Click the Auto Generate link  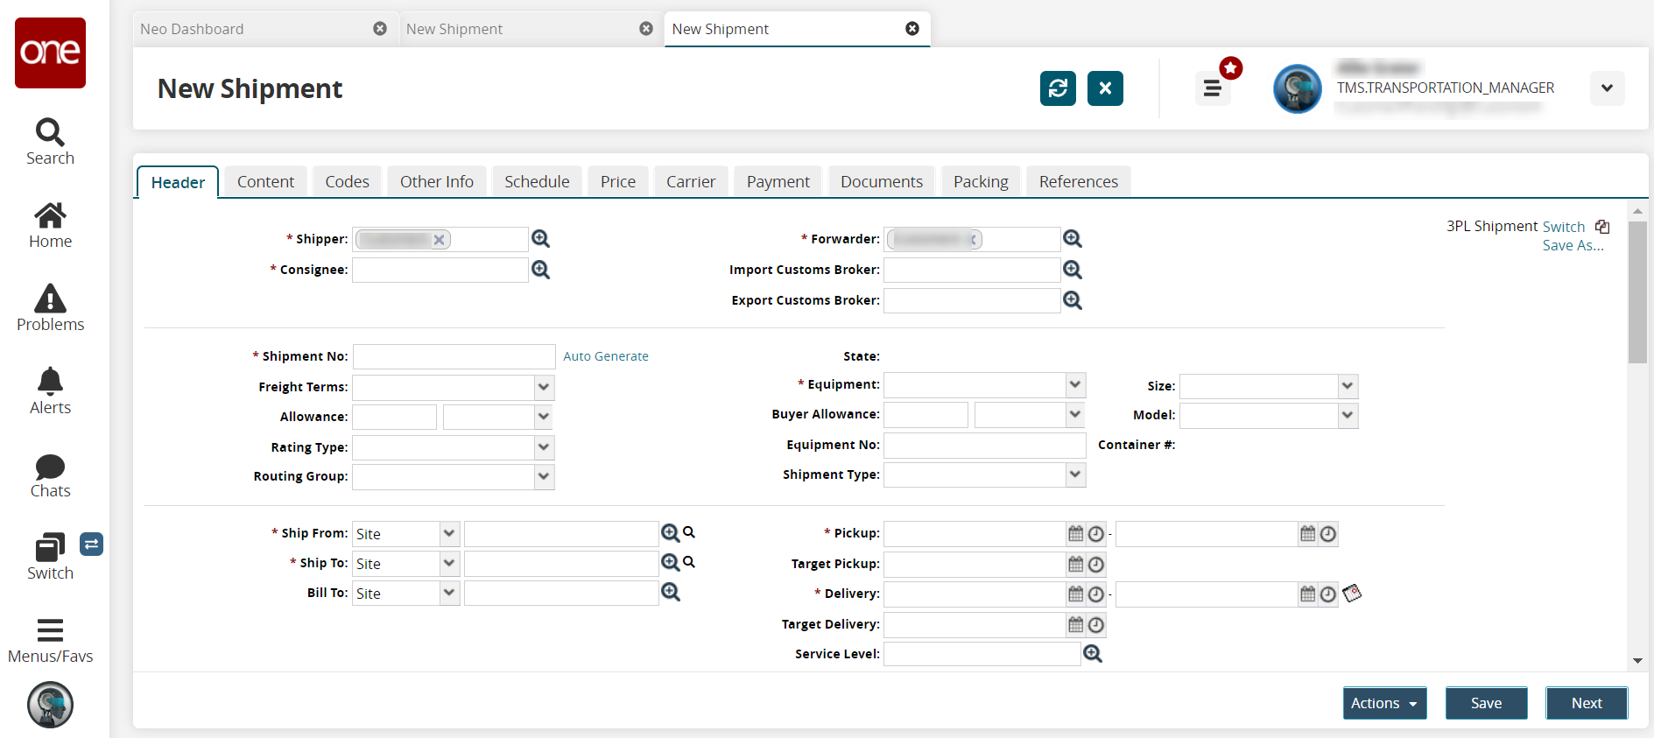606,356
